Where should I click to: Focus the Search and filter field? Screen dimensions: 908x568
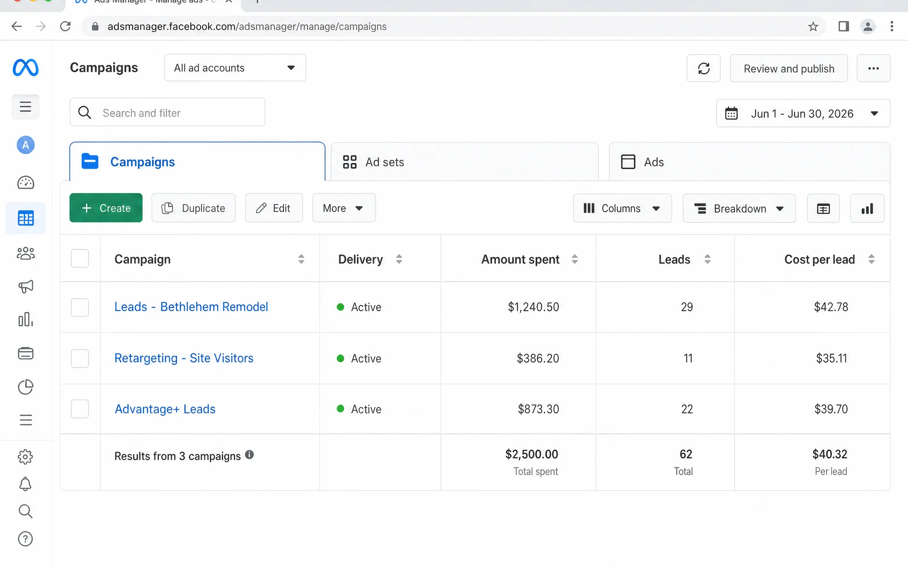pos(168,112)
